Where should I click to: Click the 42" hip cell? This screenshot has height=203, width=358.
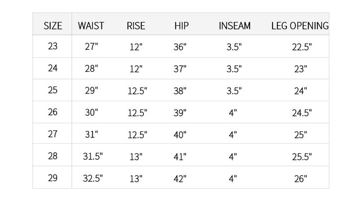pos(180,179)
